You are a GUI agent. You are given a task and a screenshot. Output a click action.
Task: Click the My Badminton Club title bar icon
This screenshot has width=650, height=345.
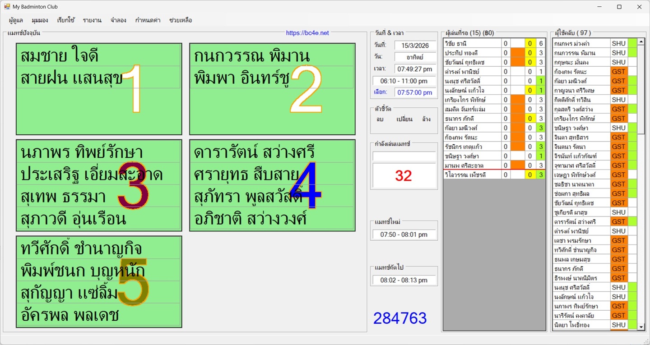point(7,7)
